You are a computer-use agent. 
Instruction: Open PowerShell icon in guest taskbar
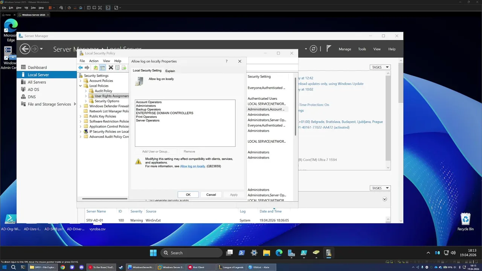click(242, 253)
